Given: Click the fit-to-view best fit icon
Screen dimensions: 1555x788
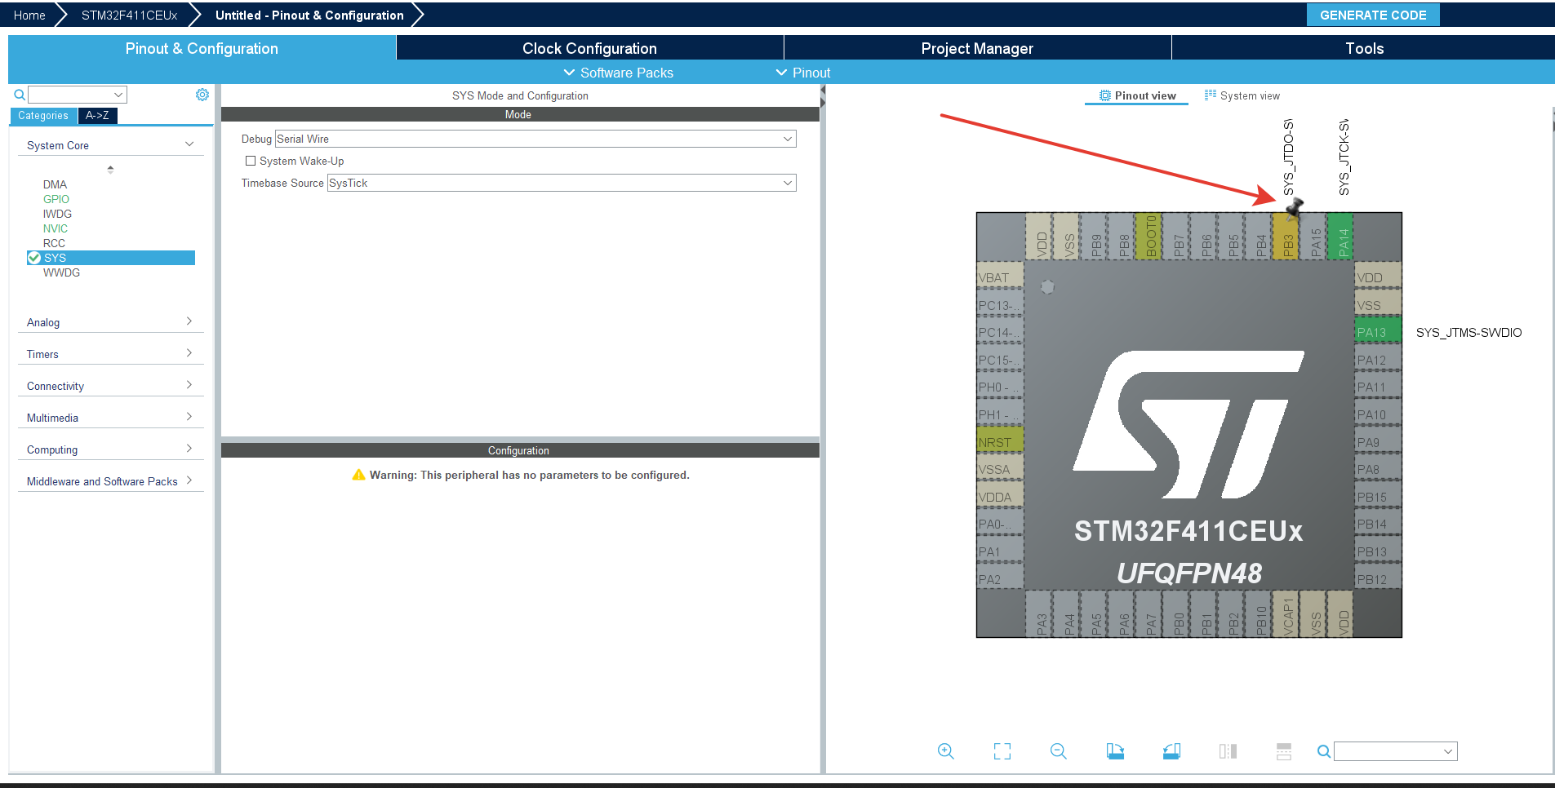Looking at the screenshot, I should coord(1002,751).
